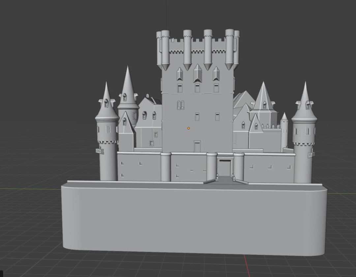Click the green X axis line at left
The width and height of the screenshot is (356, 277).
pos(30,189)
